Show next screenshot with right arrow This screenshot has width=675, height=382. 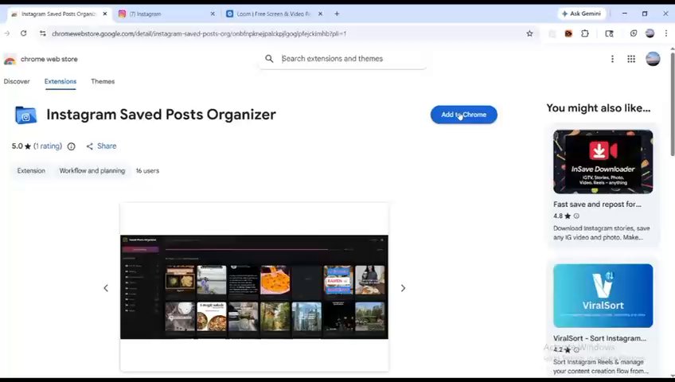coord(403,288)
